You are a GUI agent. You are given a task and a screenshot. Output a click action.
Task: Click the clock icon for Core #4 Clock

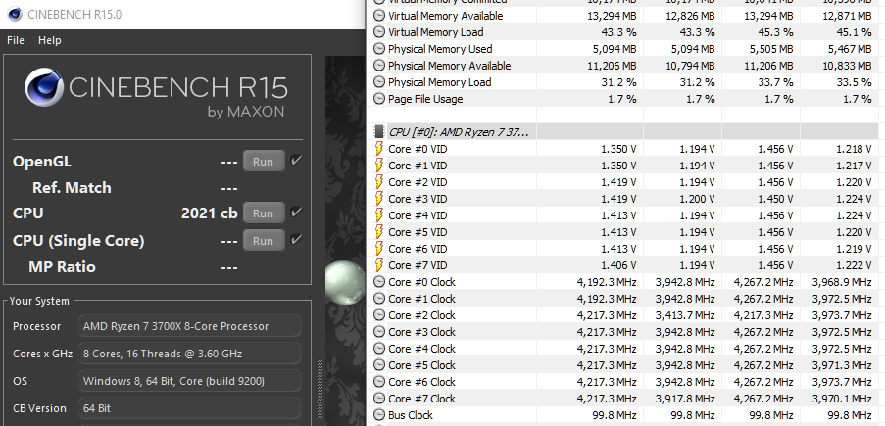tap(379, 349)
